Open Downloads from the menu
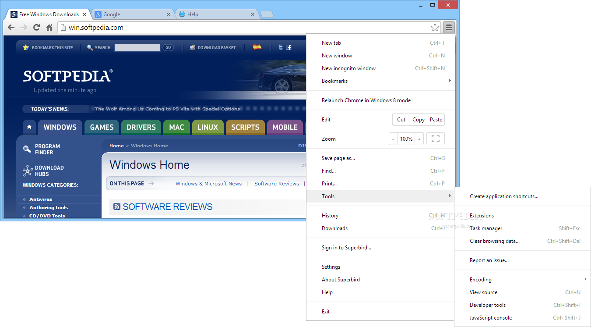 click(x=380, y=228)
